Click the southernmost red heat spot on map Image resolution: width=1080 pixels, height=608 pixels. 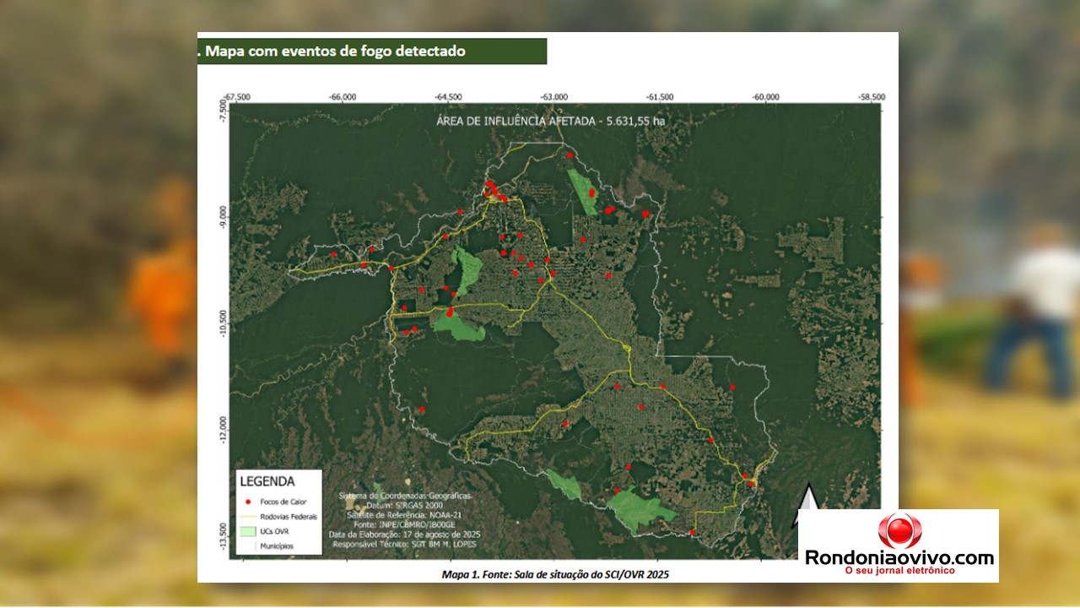click(693, 532)
